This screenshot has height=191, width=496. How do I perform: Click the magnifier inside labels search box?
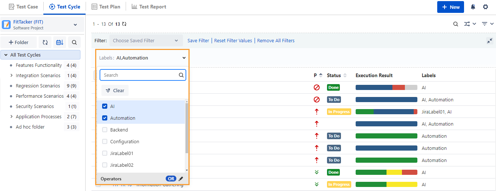[x=181, y=75]
